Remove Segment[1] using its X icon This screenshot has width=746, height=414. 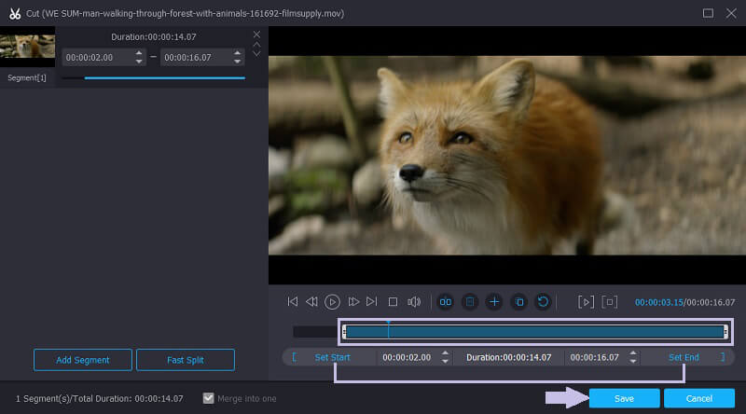(x=256, y=34)
